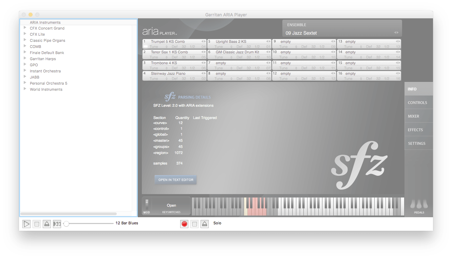Click the arrows on empty slot 16
The height and width of the screenshot is (258, 452).
click(398, 73)
